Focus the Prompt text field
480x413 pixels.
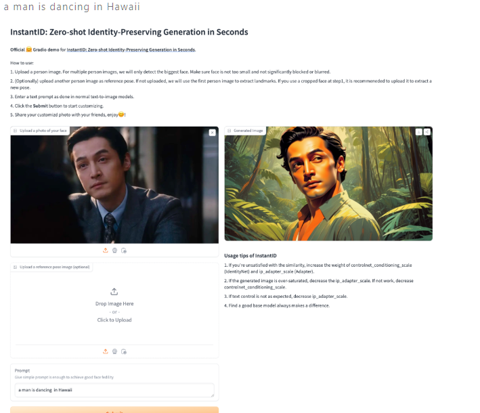(x=114, y=390)
